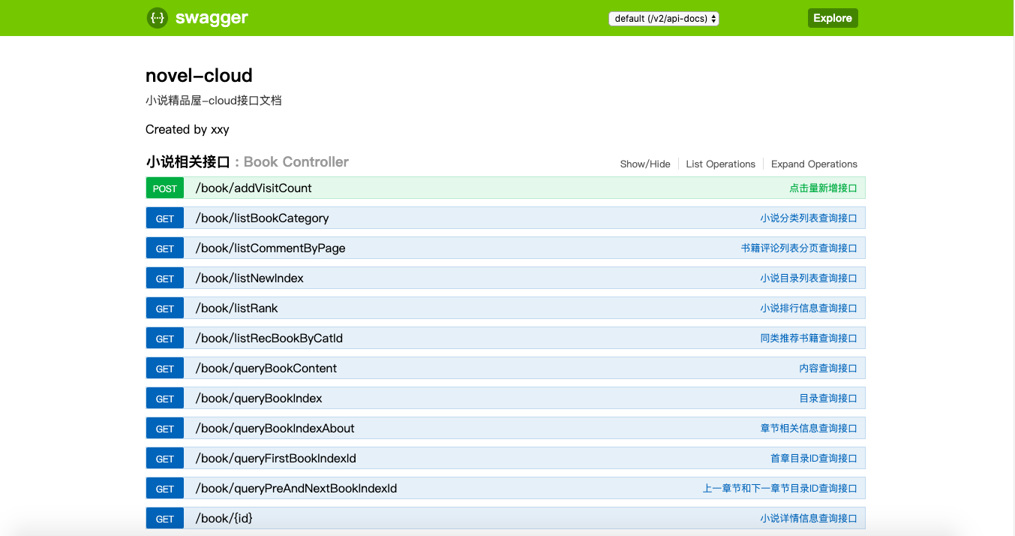Click the GET badge for /book/queryFirstBookIndexId
The height and width of the screenshot is (536, 1015).
(165, 459)
